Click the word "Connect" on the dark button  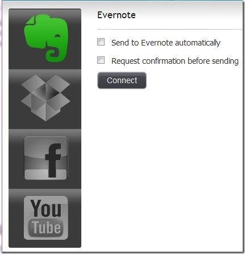click(x=122, y=80)
